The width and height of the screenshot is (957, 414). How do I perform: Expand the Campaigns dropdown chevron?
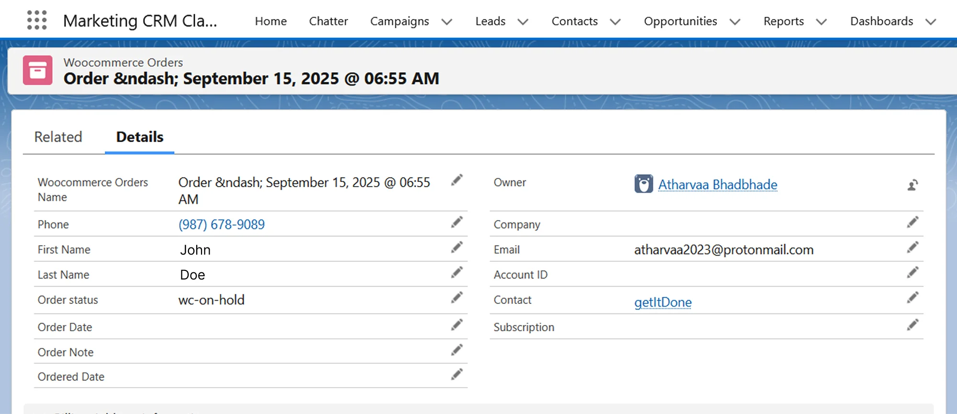tap(447, 22)
